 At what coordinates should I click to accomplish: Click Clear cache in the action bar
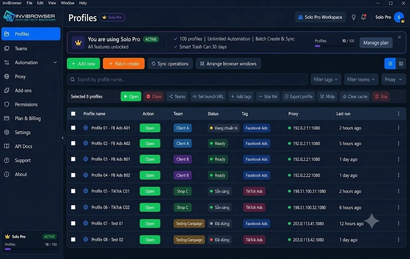click(x=355, y=97)
